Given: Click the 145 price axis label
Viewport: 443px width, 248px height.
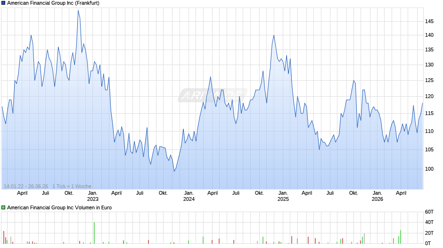Looking at the screenshot, I should pyautogui.click(x=429, y=22).
